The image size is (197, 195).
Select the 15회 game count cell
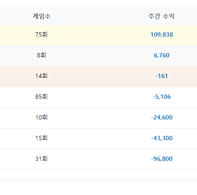[41, 138]
